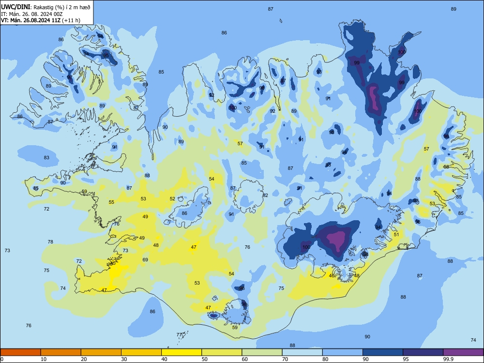Select the 50–60 pale yellow legend swatch
Viewport: 484px width, 363px height.
222,352
